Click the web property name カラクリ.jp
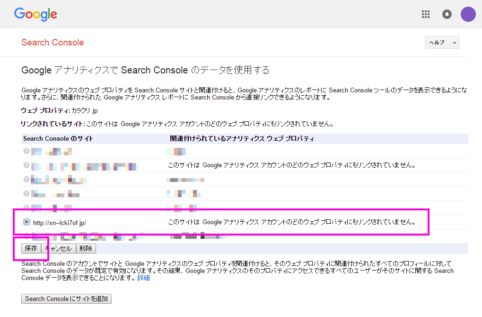Image resolution: width=482 pixels, height=317 pixels. coord(85,110)
